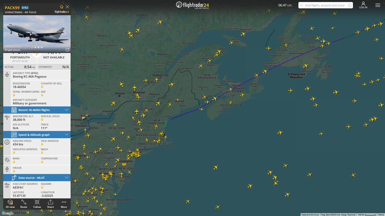Click the registration value 18-46054
Viewport: 385px width, 216px height.
click(19, 87)
